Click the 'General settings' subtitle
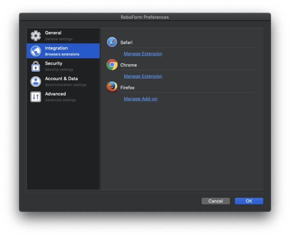 [59, 39]
